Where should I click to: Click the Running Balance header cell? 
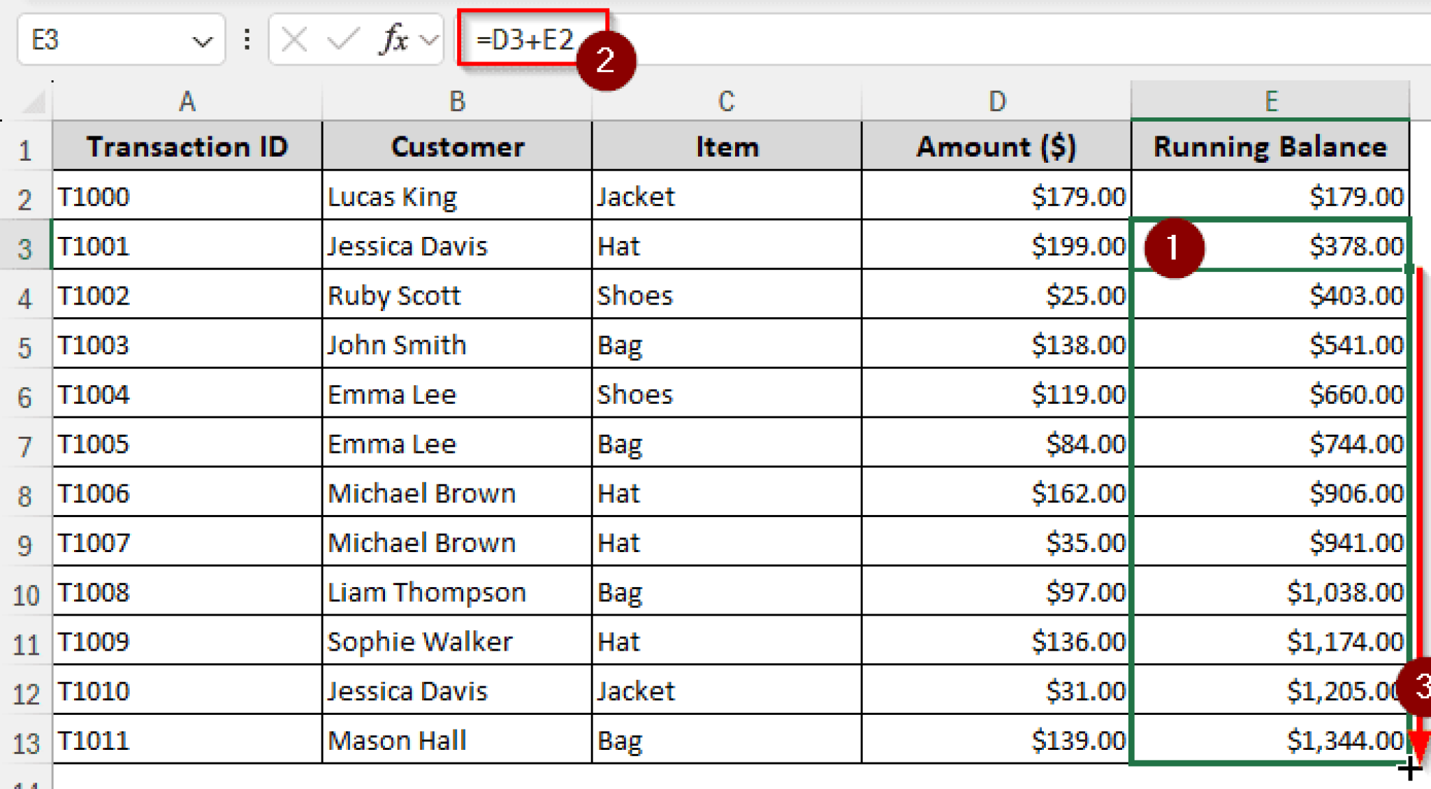(1270, 147)
